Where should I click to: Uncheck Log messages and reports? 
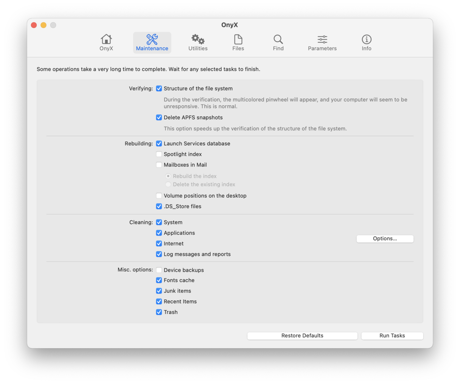tap(159, 254)
